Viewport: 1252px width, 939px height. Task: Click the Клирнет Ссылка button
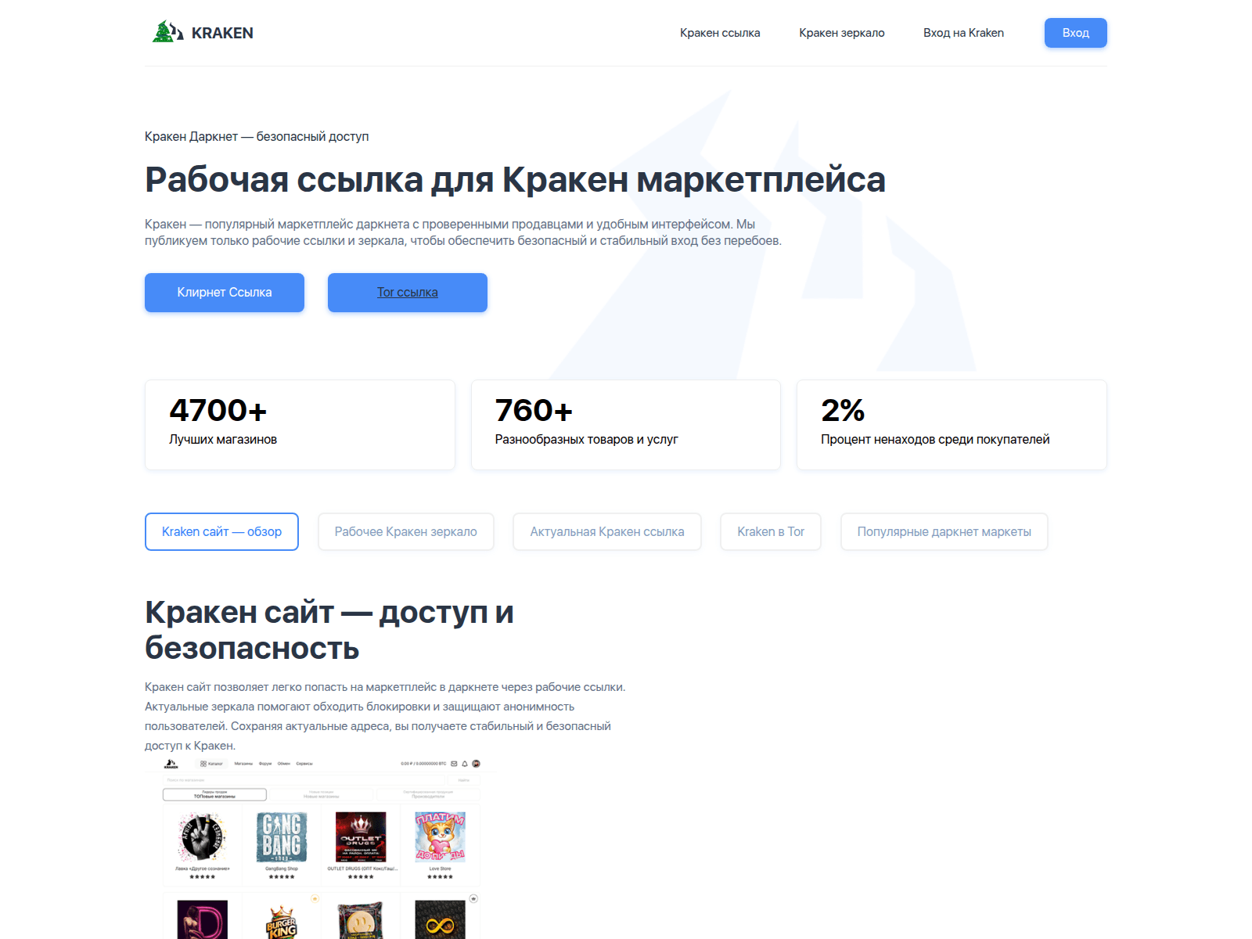tap(225, 293)
